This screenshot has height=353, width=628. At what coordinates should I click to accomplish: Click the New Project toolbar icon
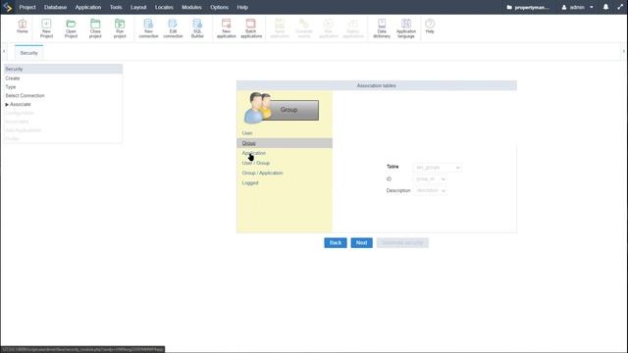pos(46,28)
